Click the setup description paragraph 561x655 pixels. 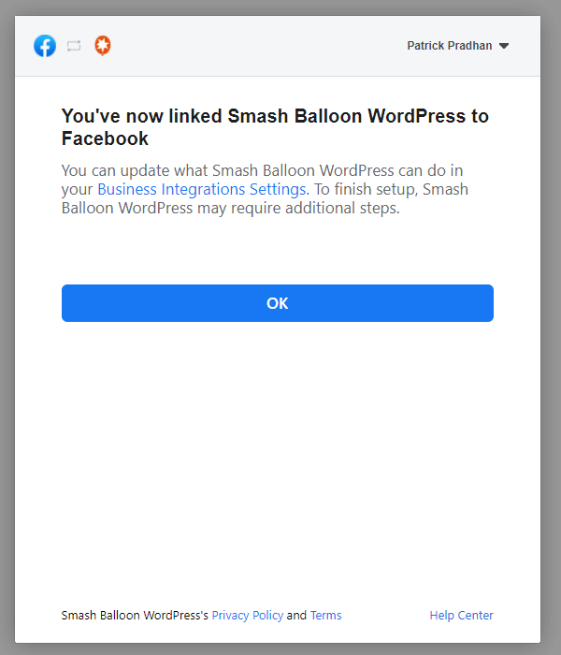(x=265, y=189)
